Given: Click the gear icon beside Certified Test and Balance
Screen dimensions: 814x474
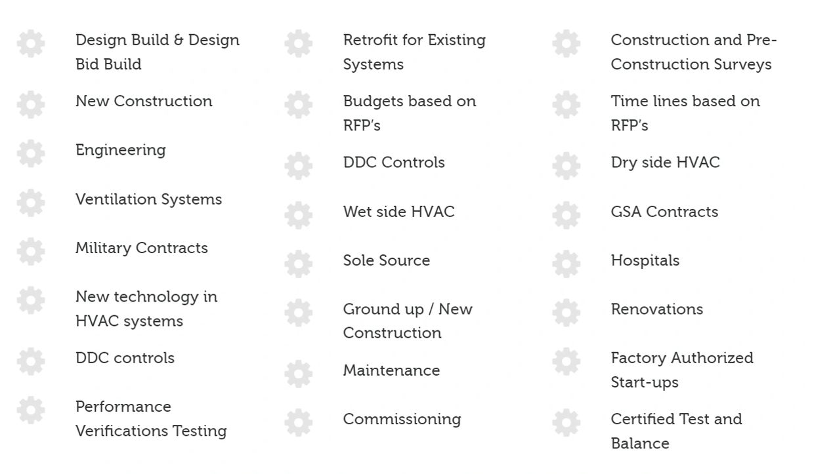Looking at the screenshot, I should point(567,422).
